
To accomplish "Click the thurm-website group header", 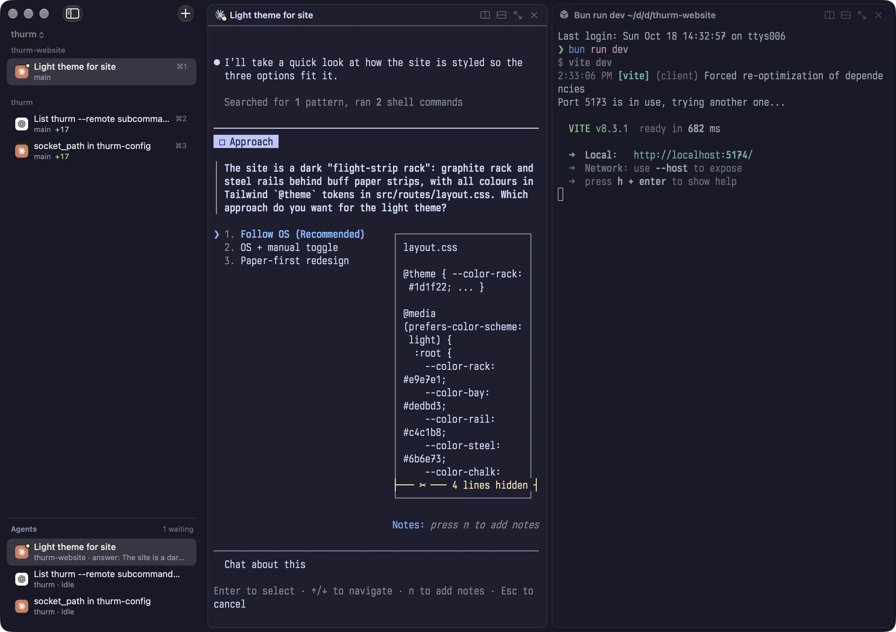I will tap(38, 50).
